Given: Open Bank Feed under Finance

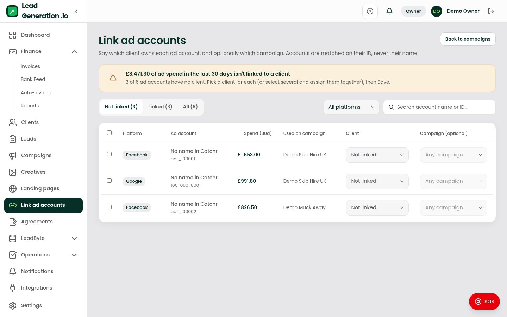Looking at the screenshot, I should click(x=33, y=79).
